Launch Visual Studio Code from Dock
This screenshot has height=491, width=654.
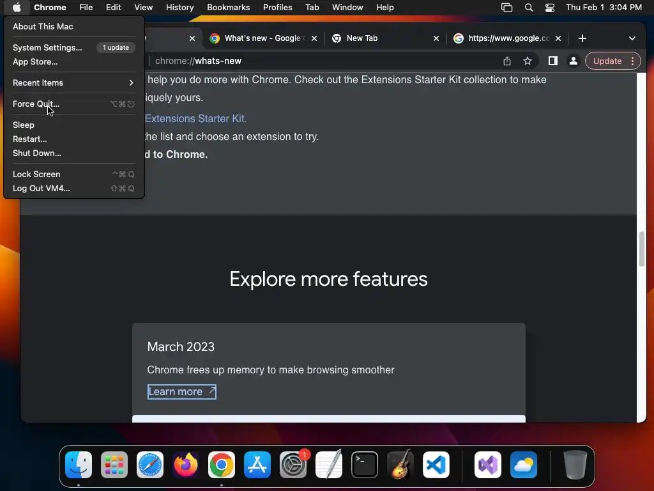point(436,465)
